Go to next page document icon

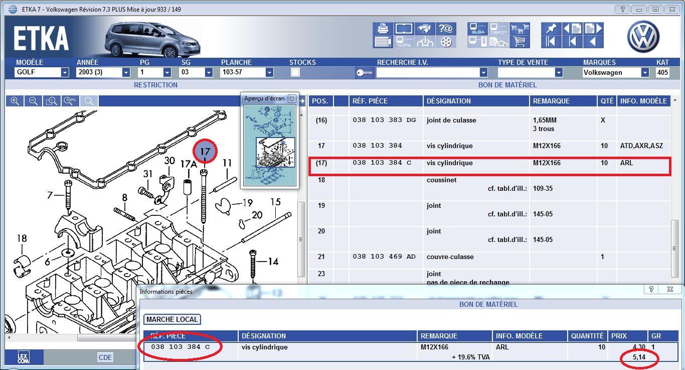click(593, 28)
